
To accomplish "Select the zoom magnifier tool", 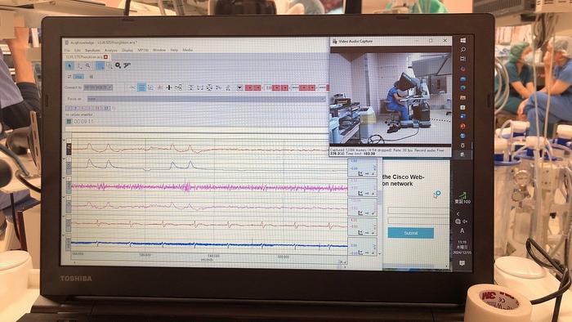I will pos(88,65).
